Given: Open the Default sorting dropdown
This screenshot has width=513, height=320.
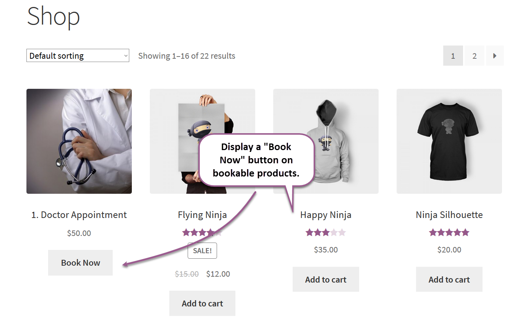Looking at the screenshot, I should (x=77, y=55).
